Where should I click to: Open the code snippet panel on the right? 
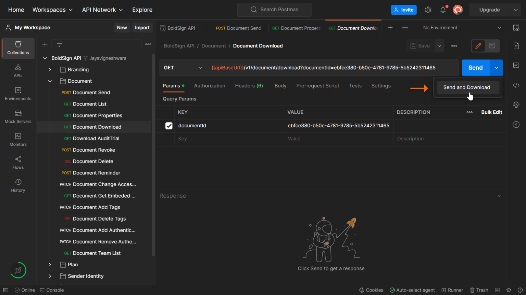516,85
